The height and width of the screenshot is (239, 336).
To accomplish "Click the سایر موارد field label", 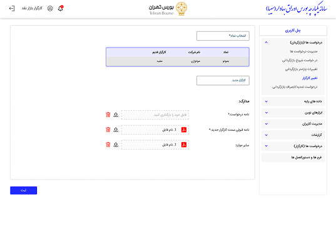I will 242,145.
